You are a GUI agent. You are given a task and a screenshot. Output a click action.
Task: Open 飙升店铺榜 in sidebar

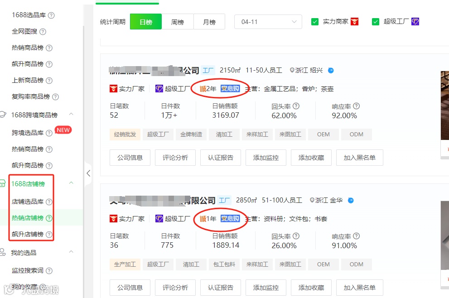pos(28,235)
